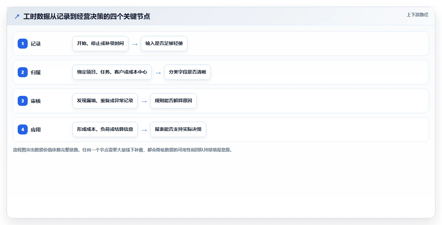Click the 归属 step label
Viewport: 442px width, 225px height.
(x=36, y=72)
